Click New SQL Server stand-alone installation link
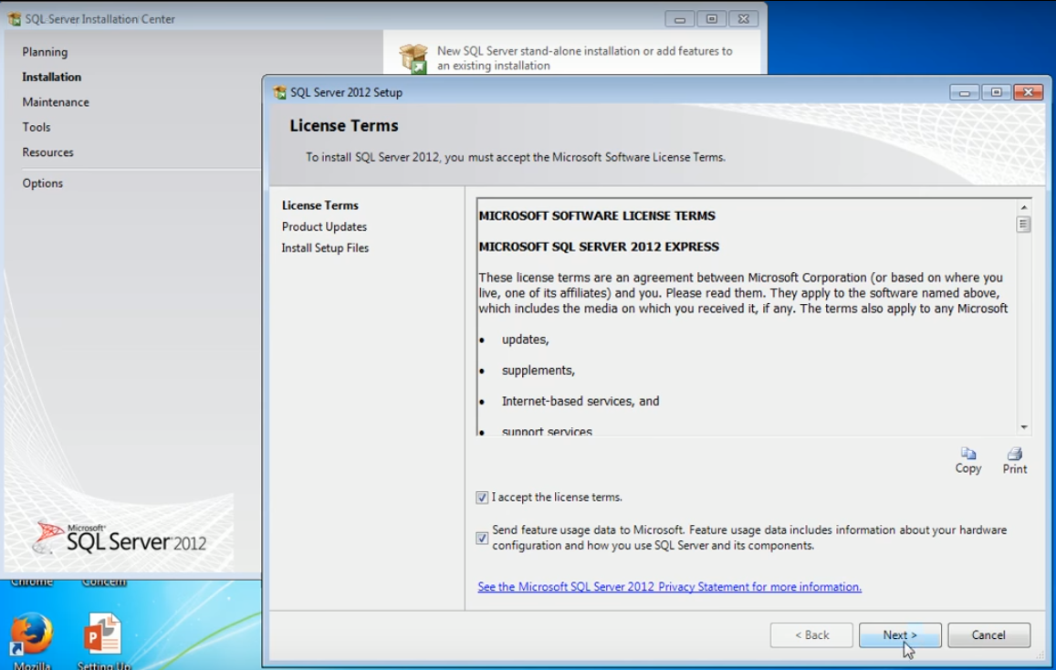 584,58
